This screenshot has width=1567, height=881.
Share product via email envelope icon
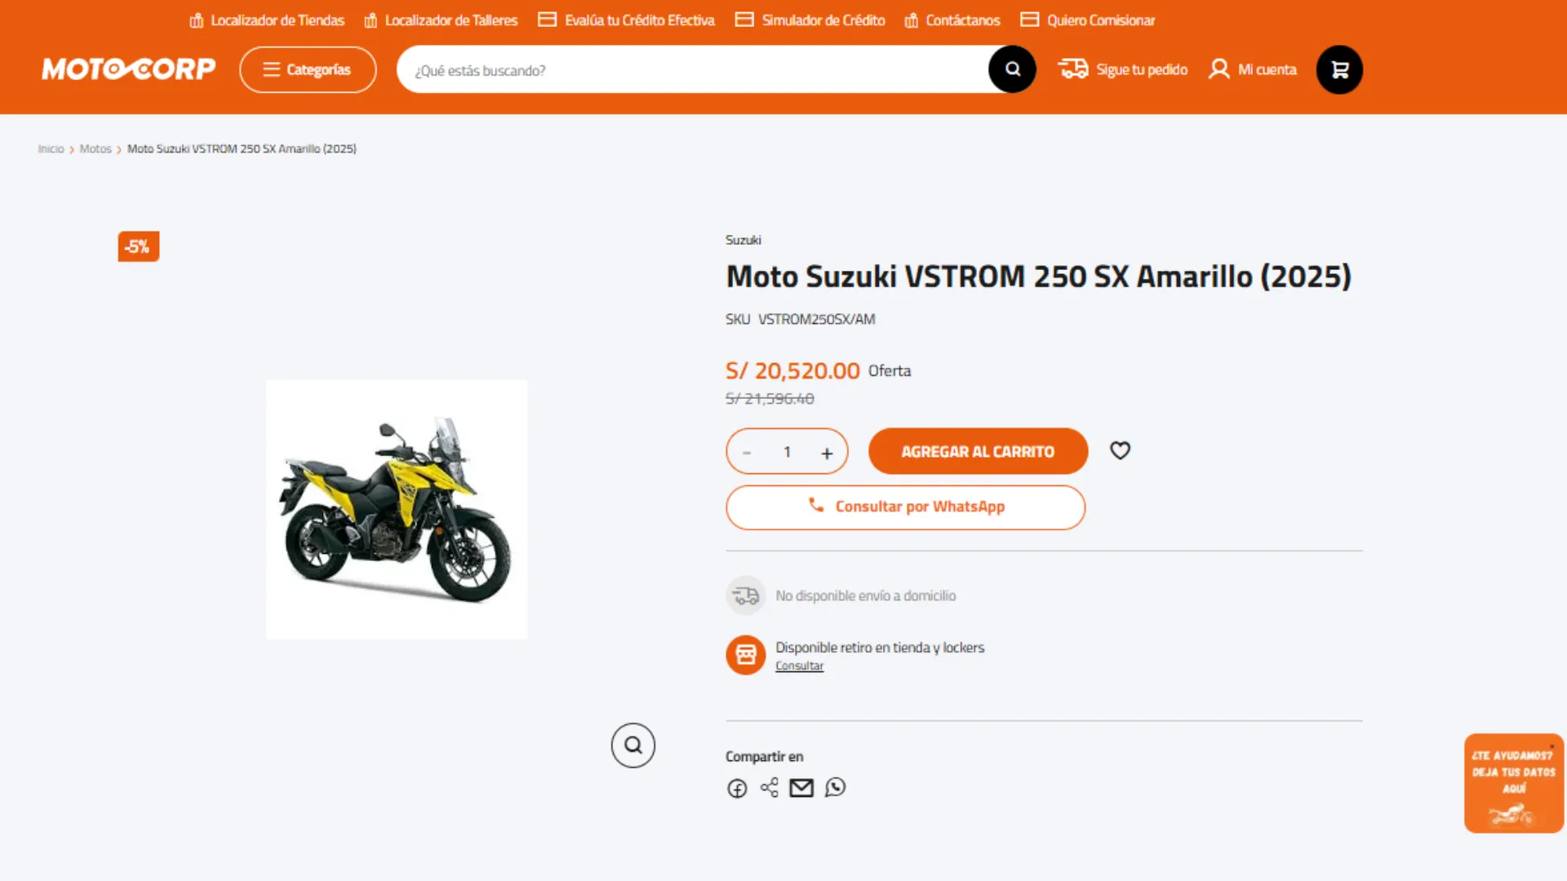(801, 787)
